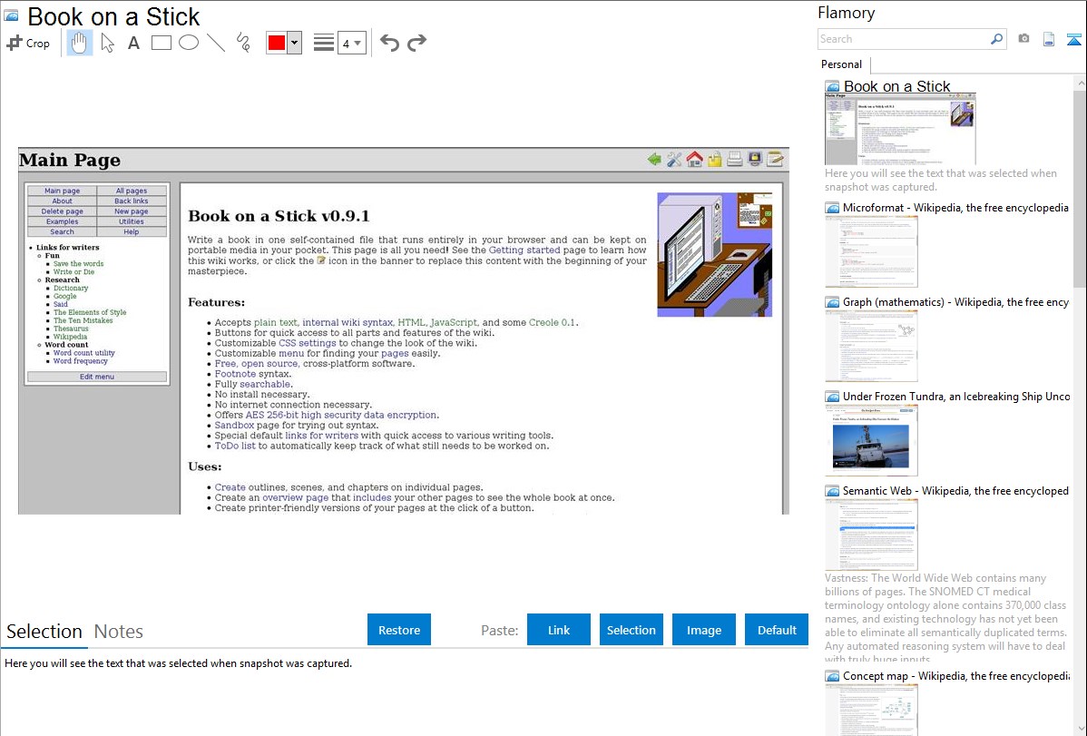Click the Flamory search input field

(x=903, y=39)
